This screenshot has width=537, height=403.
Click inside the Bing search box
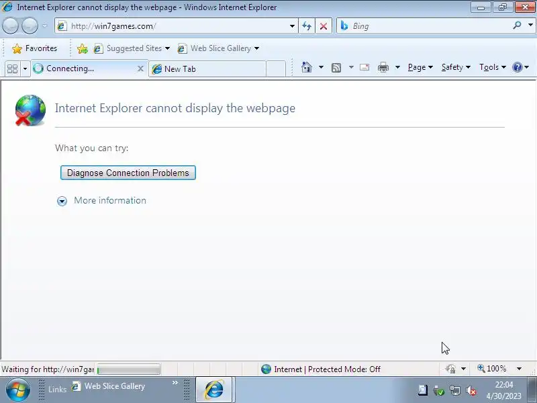coord(425,26)
